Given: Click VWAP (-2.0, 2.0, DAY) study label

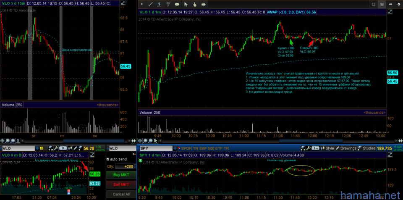Looking at the screenshot, I should [x=285, y=12].
